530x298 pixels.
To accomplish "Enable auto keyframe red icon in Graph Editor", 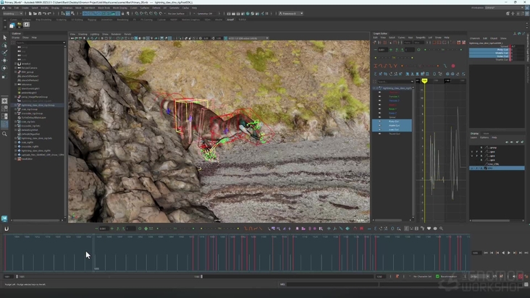I will (453, 66).
